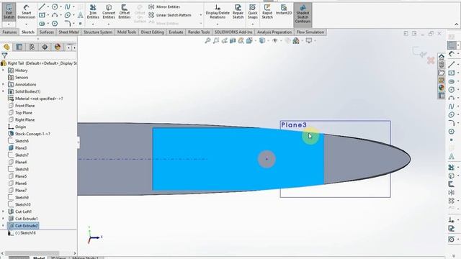Click Zoom to Fit in view toolbar

(x=207, y=40)
